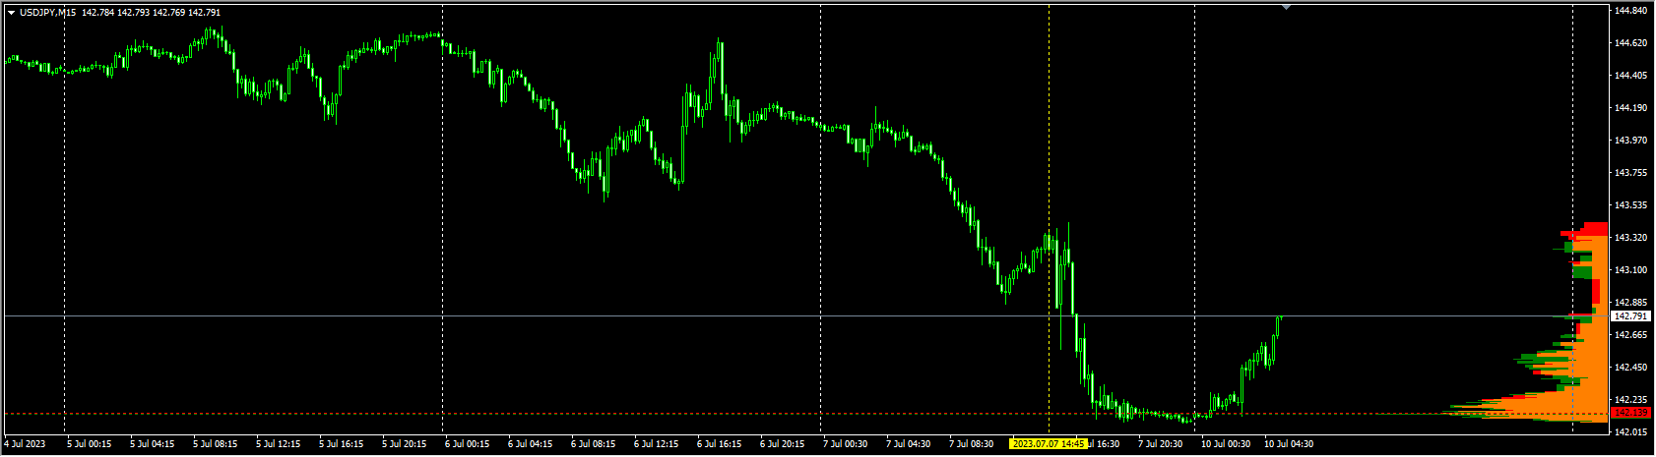Click price scale value 144.840
This screenshot has height=457, width=1656.
click(1631, 11)
